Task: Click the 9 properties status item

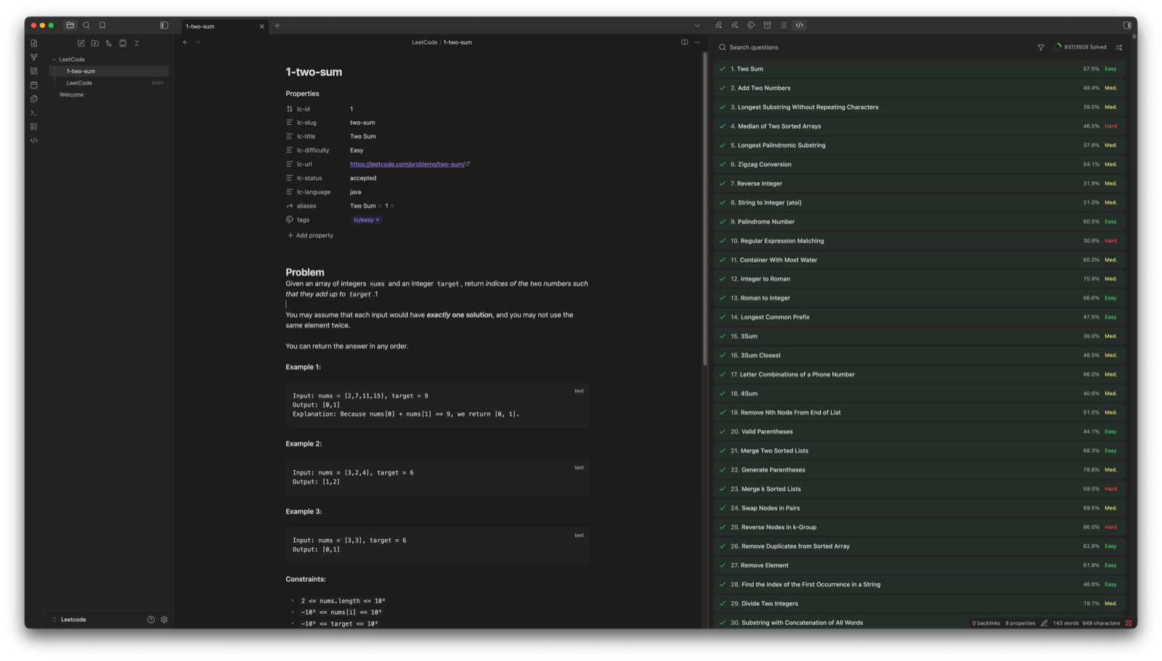Action: point(1020,623)
